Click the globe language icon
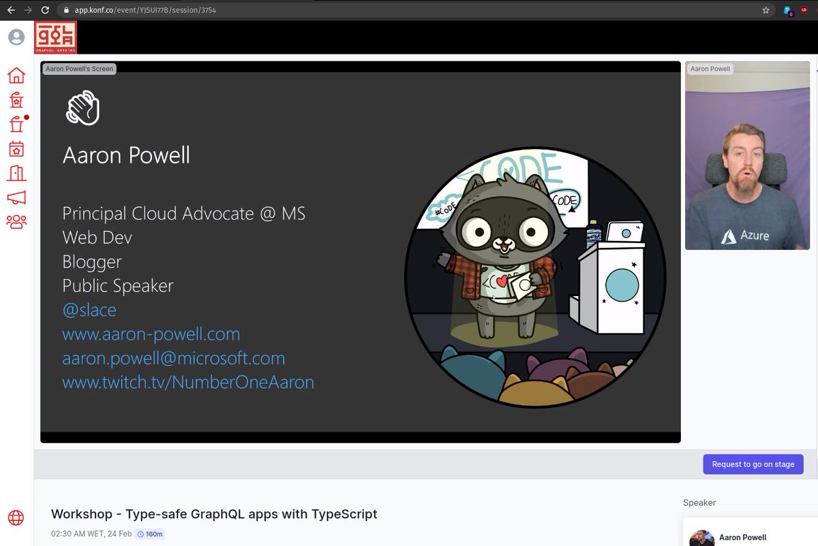818x546 pixels. pyautogui.click(x=16, y=517)
